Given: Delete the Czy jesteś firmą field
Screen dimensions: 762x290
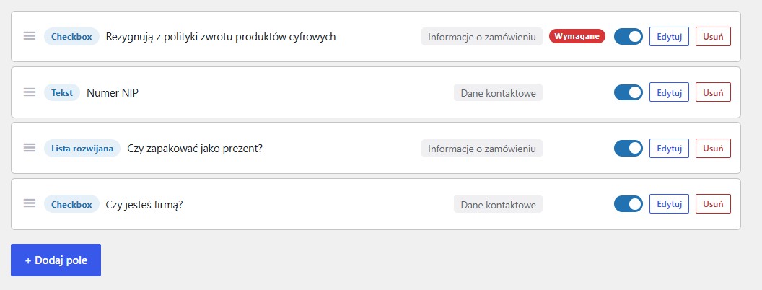Looking at the screenshot, I should 713,204.
